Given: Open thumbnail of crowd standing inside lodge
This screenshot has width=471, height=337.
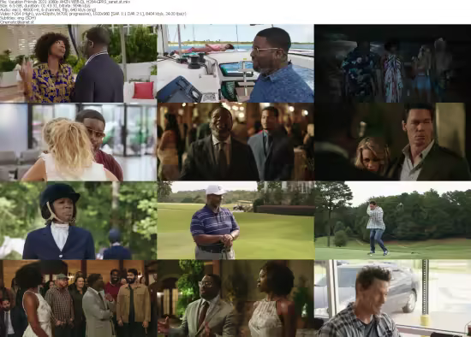Looking at the screenshot, I should (79, 299).
